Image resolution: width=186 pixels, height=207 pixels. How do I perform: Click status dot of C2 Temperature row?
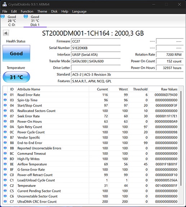tap(5, 185)
